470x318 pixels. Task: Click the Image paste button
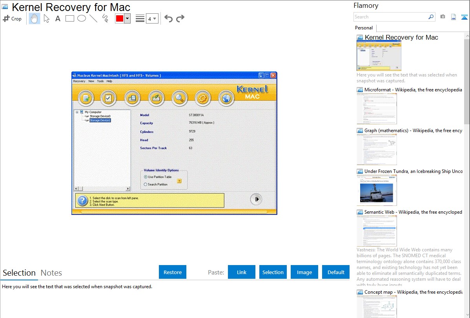pos(304,272)
